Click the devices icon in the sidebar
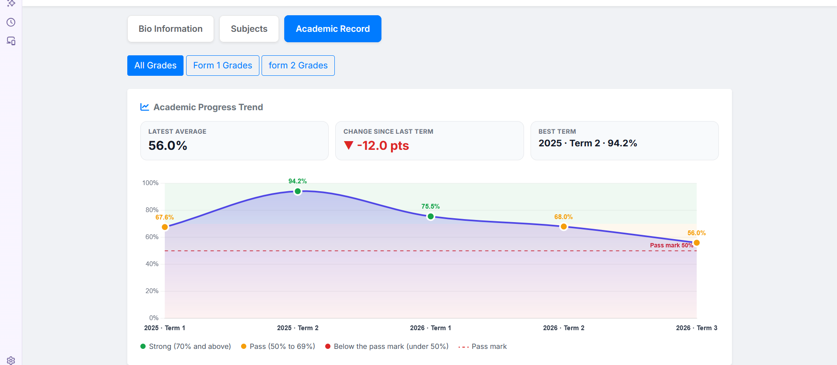Image resolution: width=837 pixels, height=365 pixels. (11, 41)
